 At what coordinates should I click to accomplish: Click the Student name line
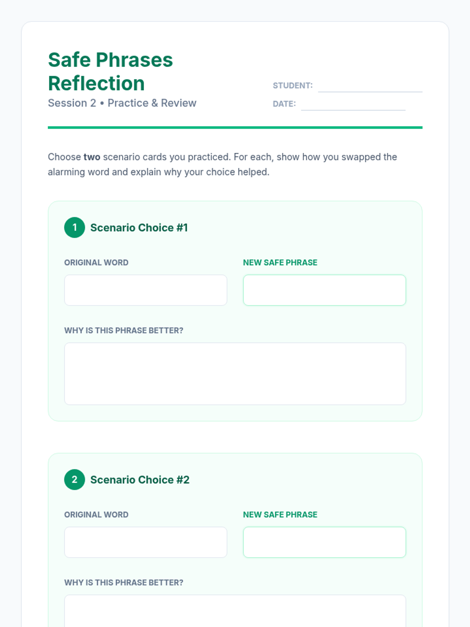tap(370, 86)
